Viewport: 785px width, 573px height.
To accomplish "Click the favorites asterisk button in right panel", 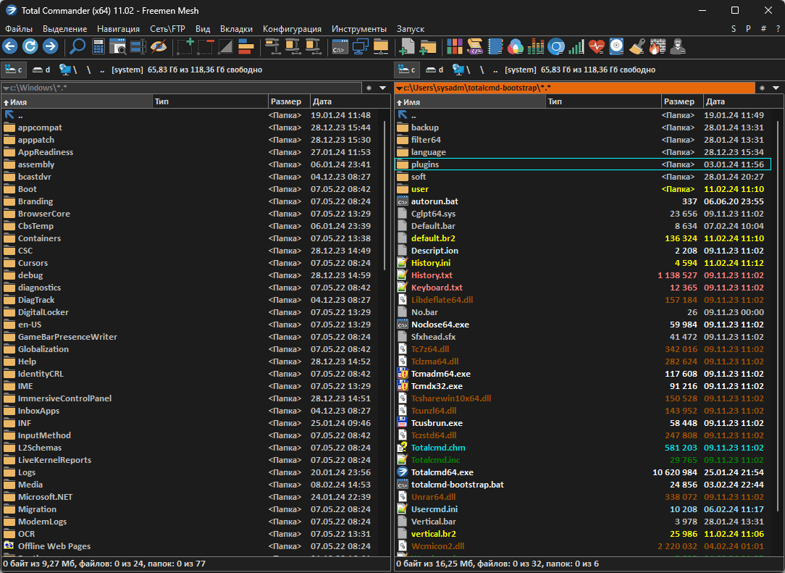I will 762,88.
